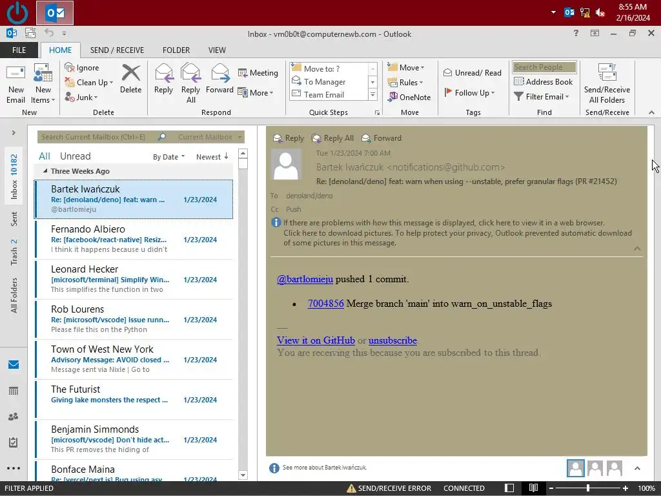Image resolution: width=661 pixels, height=496 pixels.
Task: Open the Town of West New York email
Action: (134, 359)
